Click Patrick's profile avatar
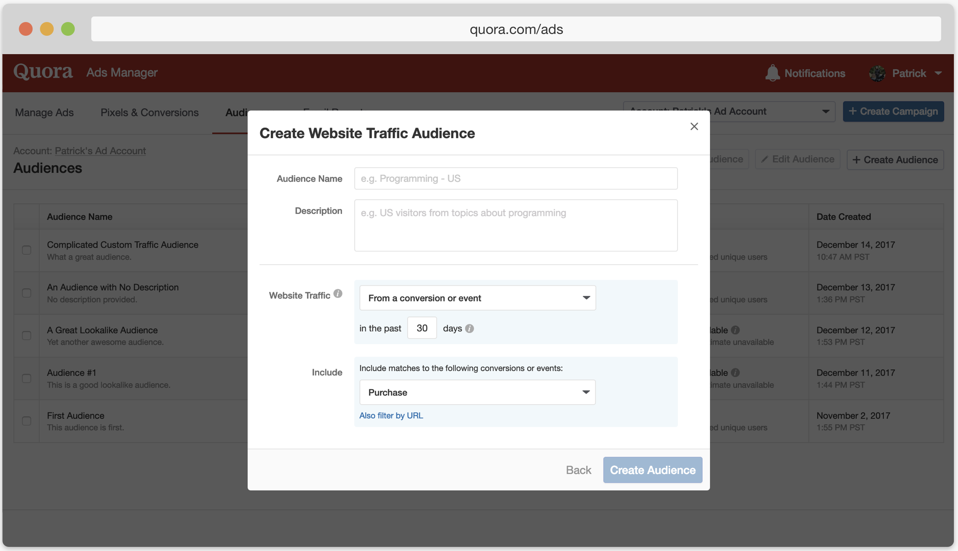The height and width of the screenshot is (551, 958). (877, 73)
